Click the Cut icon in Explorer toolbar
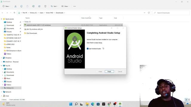This screenshot has height=107, width=191. pos(16,6)
